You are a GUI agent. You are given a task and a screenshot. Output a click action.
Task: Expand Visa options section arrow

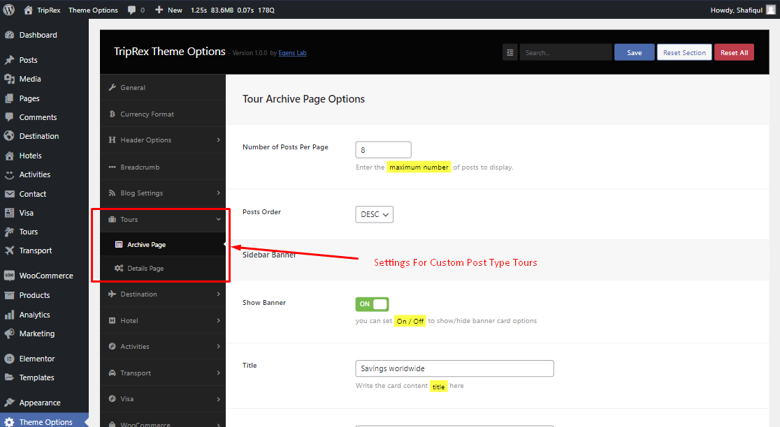click(x=218, y=399)
